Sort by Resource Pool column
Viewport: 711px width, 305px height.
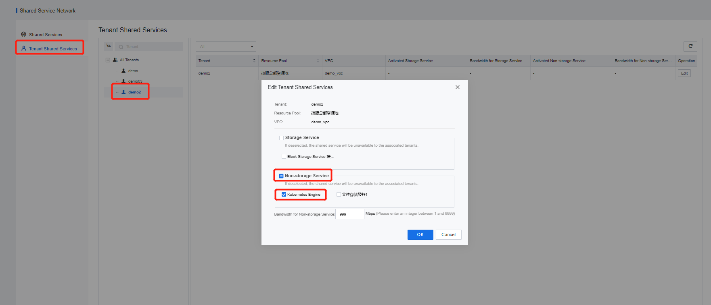[x=290, y=61]
